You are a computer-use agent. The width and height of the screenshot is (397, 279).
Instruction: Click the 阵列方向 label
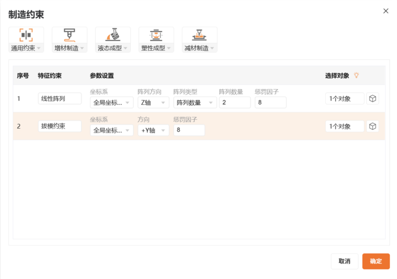pos(149,92)
